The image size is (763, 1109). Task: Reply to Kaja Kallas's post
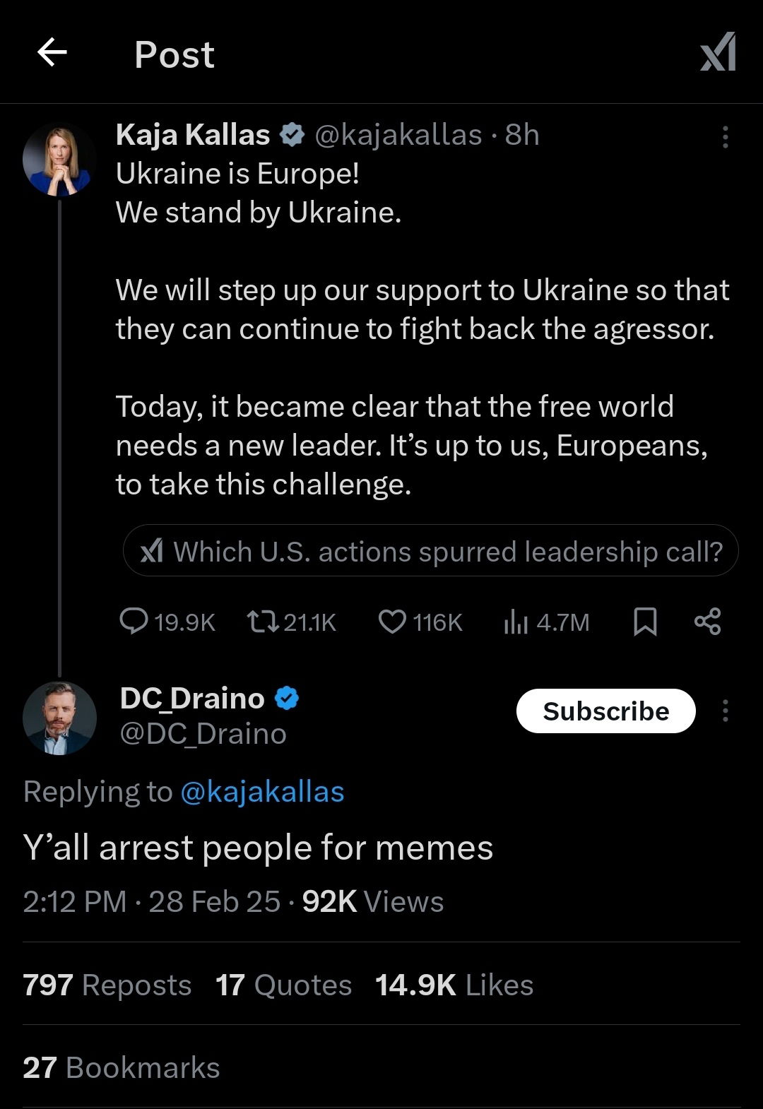point(134,622)
